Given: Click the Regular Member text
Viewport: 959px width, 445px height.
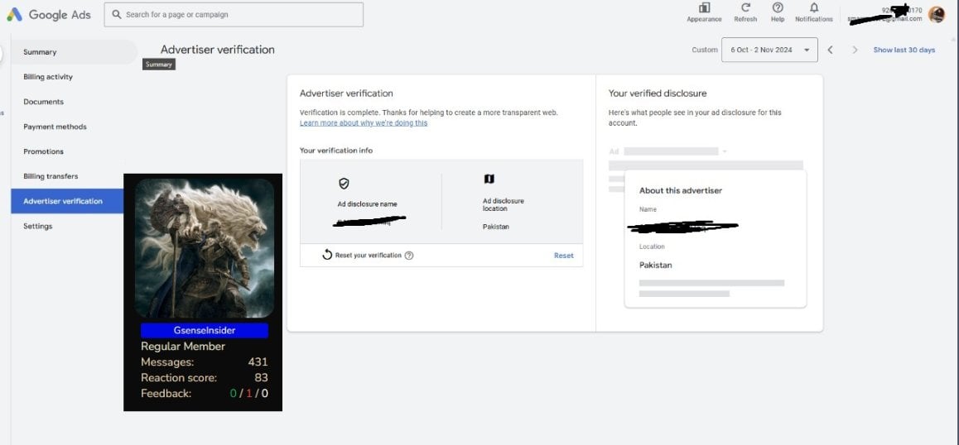Looking at the screenshot, I should click(183, 347).
